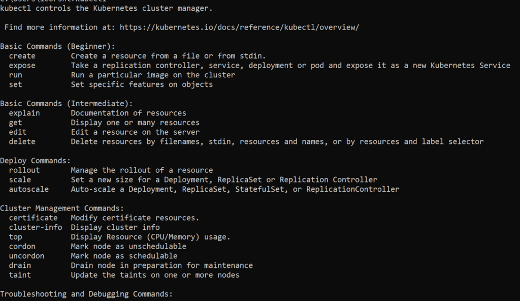Click the 'run' command entry

(x=16, y=75)
